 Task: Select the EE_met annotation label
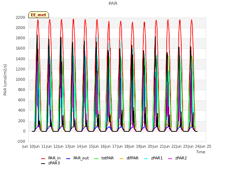point(39,15)
